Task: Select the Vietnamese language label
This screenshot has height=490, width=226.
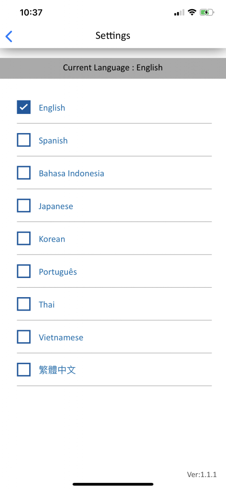Action: tap(61, 337)
